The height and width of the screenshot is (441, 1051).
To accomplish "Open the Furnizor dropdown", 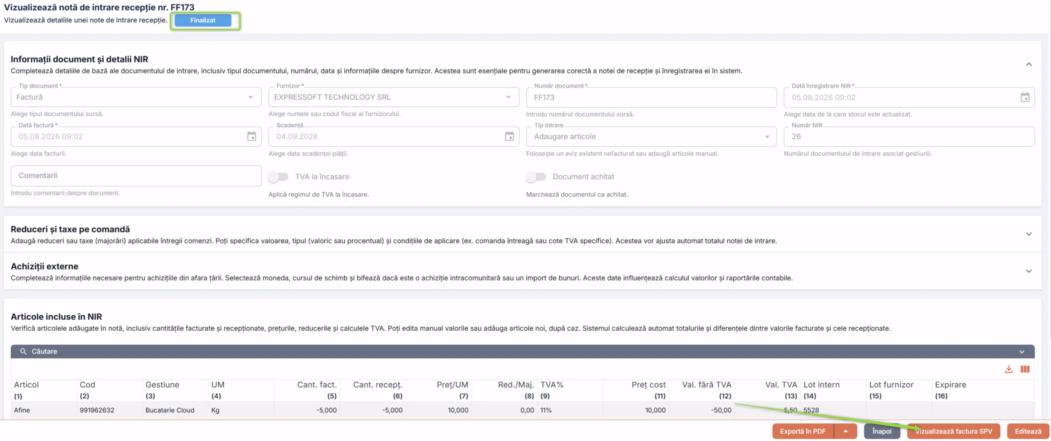I will tap(394, 97).
